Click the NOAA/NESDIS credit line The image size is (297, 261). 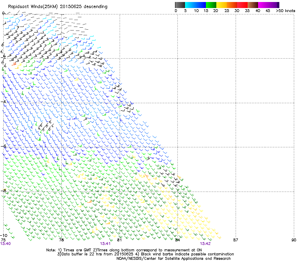(173, 259)
